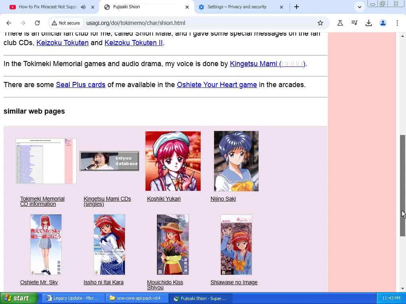The height and width of the screenshot is (304, 406).
Task: Select Fujisaki Shiori browser taskbar button
Action: [x=201, y=298]
